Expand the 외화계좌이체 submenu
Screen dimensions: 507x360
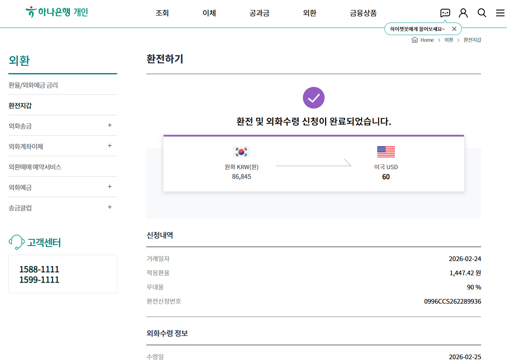pos(110,146)
